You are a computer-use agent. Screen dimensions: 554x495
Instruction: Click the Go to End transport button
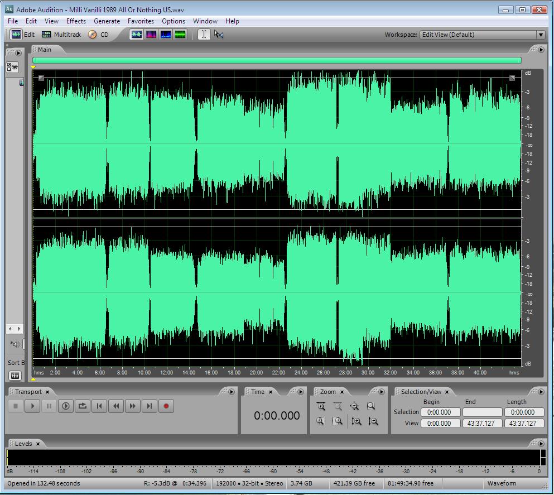[149, 406]
